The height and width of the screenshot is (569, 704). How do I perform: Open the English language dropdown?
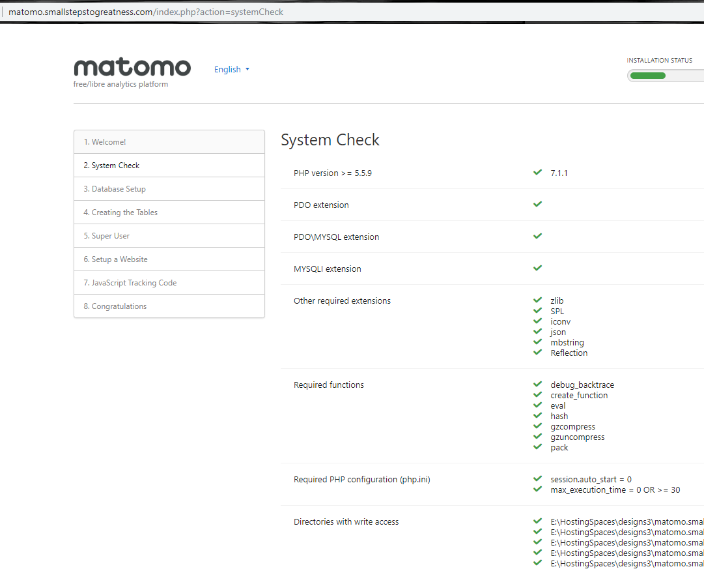point(232,69)
